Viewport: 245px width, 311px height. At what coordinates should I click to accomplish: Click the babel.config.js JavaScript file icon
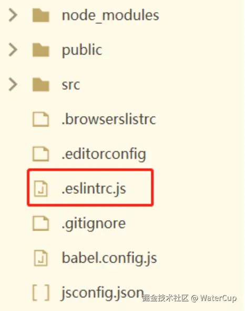pos(40,258)
